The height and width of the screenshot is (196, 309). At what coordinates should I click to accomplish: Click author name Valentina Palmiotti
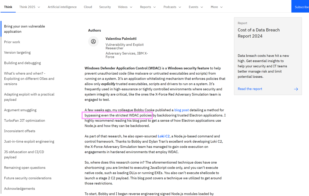[x=121, y=39]
